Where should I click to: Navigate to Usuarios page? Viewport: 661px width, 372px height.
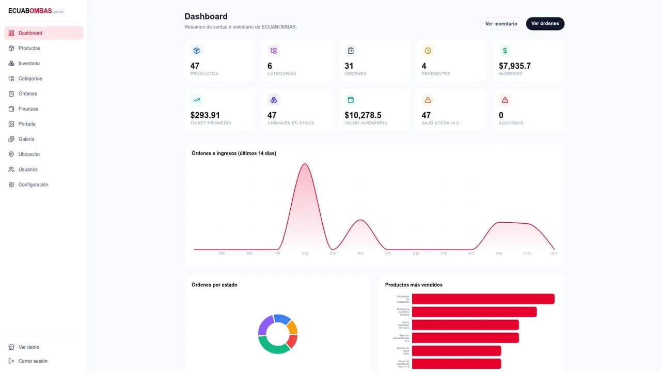tap(44, 169)
